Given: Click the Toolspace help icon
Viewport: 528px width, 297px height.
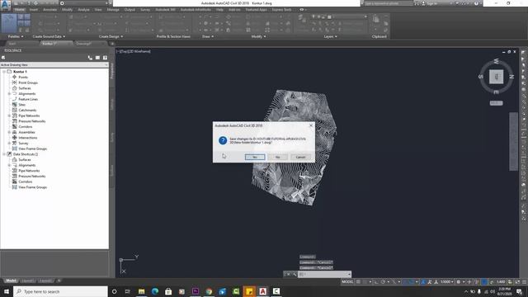Looking at the screenshot, I should pyautogui.click(x=105, y=58).
